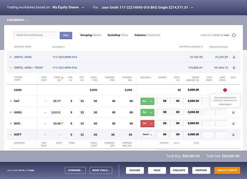Viewport: 247px width, 179px height.
Task: Click the GOOG limit price field
Action: point(221,112)
